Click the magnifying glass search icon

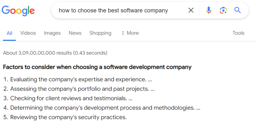pos(237,10)
